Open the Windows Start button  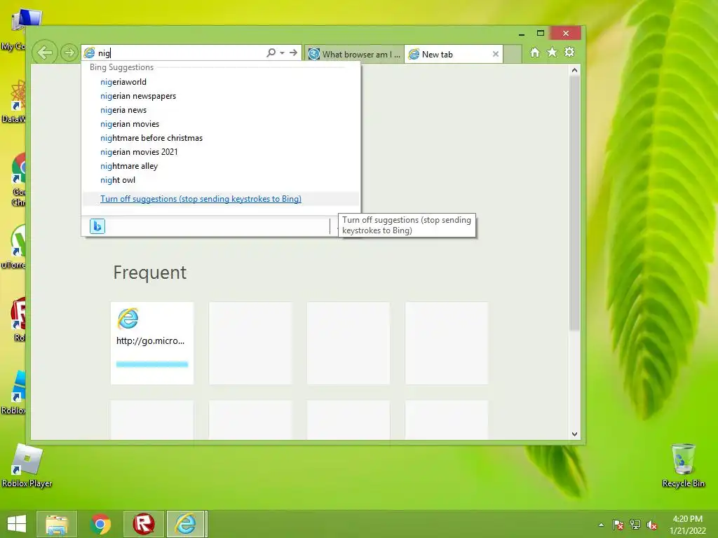click(x=17, y=524)
